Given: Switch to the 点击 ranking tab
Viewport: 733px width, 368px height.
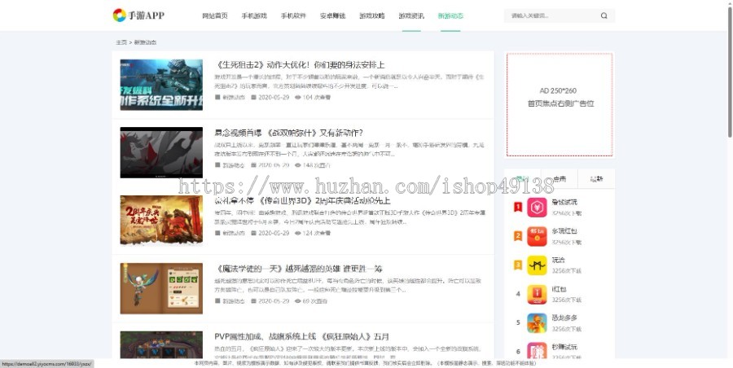Looking at the screenshot, I should [560, 178].
